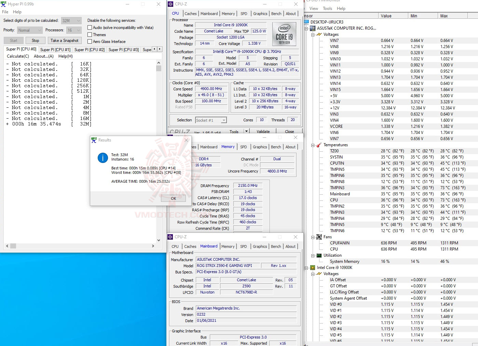Open the Help menu in Hyper PI menu bar

click(17, 12)
